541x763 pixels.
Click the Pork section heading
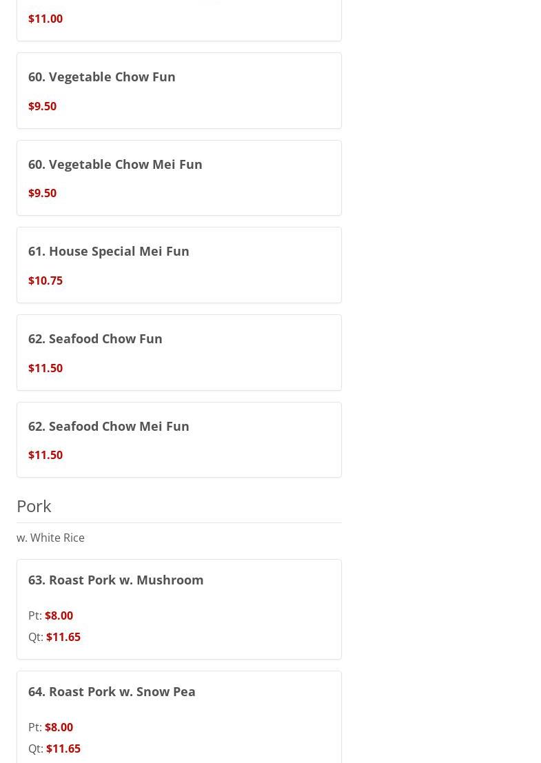pyautogui.click(x=34, y=506)
